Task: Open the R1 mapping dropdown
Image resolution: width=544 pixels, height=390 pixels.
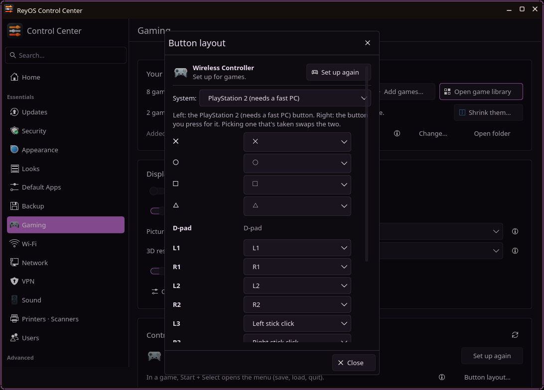Action: (297, 267)
